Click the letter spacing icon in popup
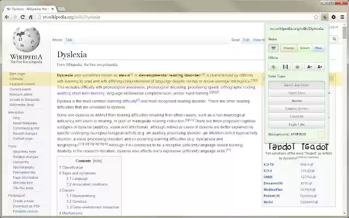This screenshot has width=349, height=218. click(x=285, y=67)
